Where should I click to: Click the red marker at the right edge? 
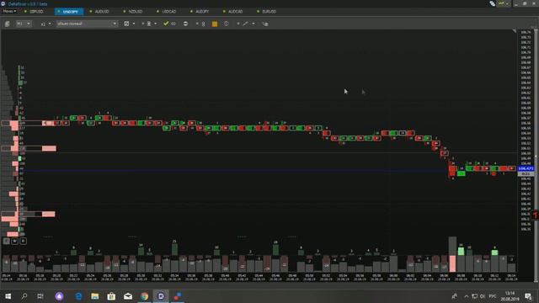click(536, 215)
